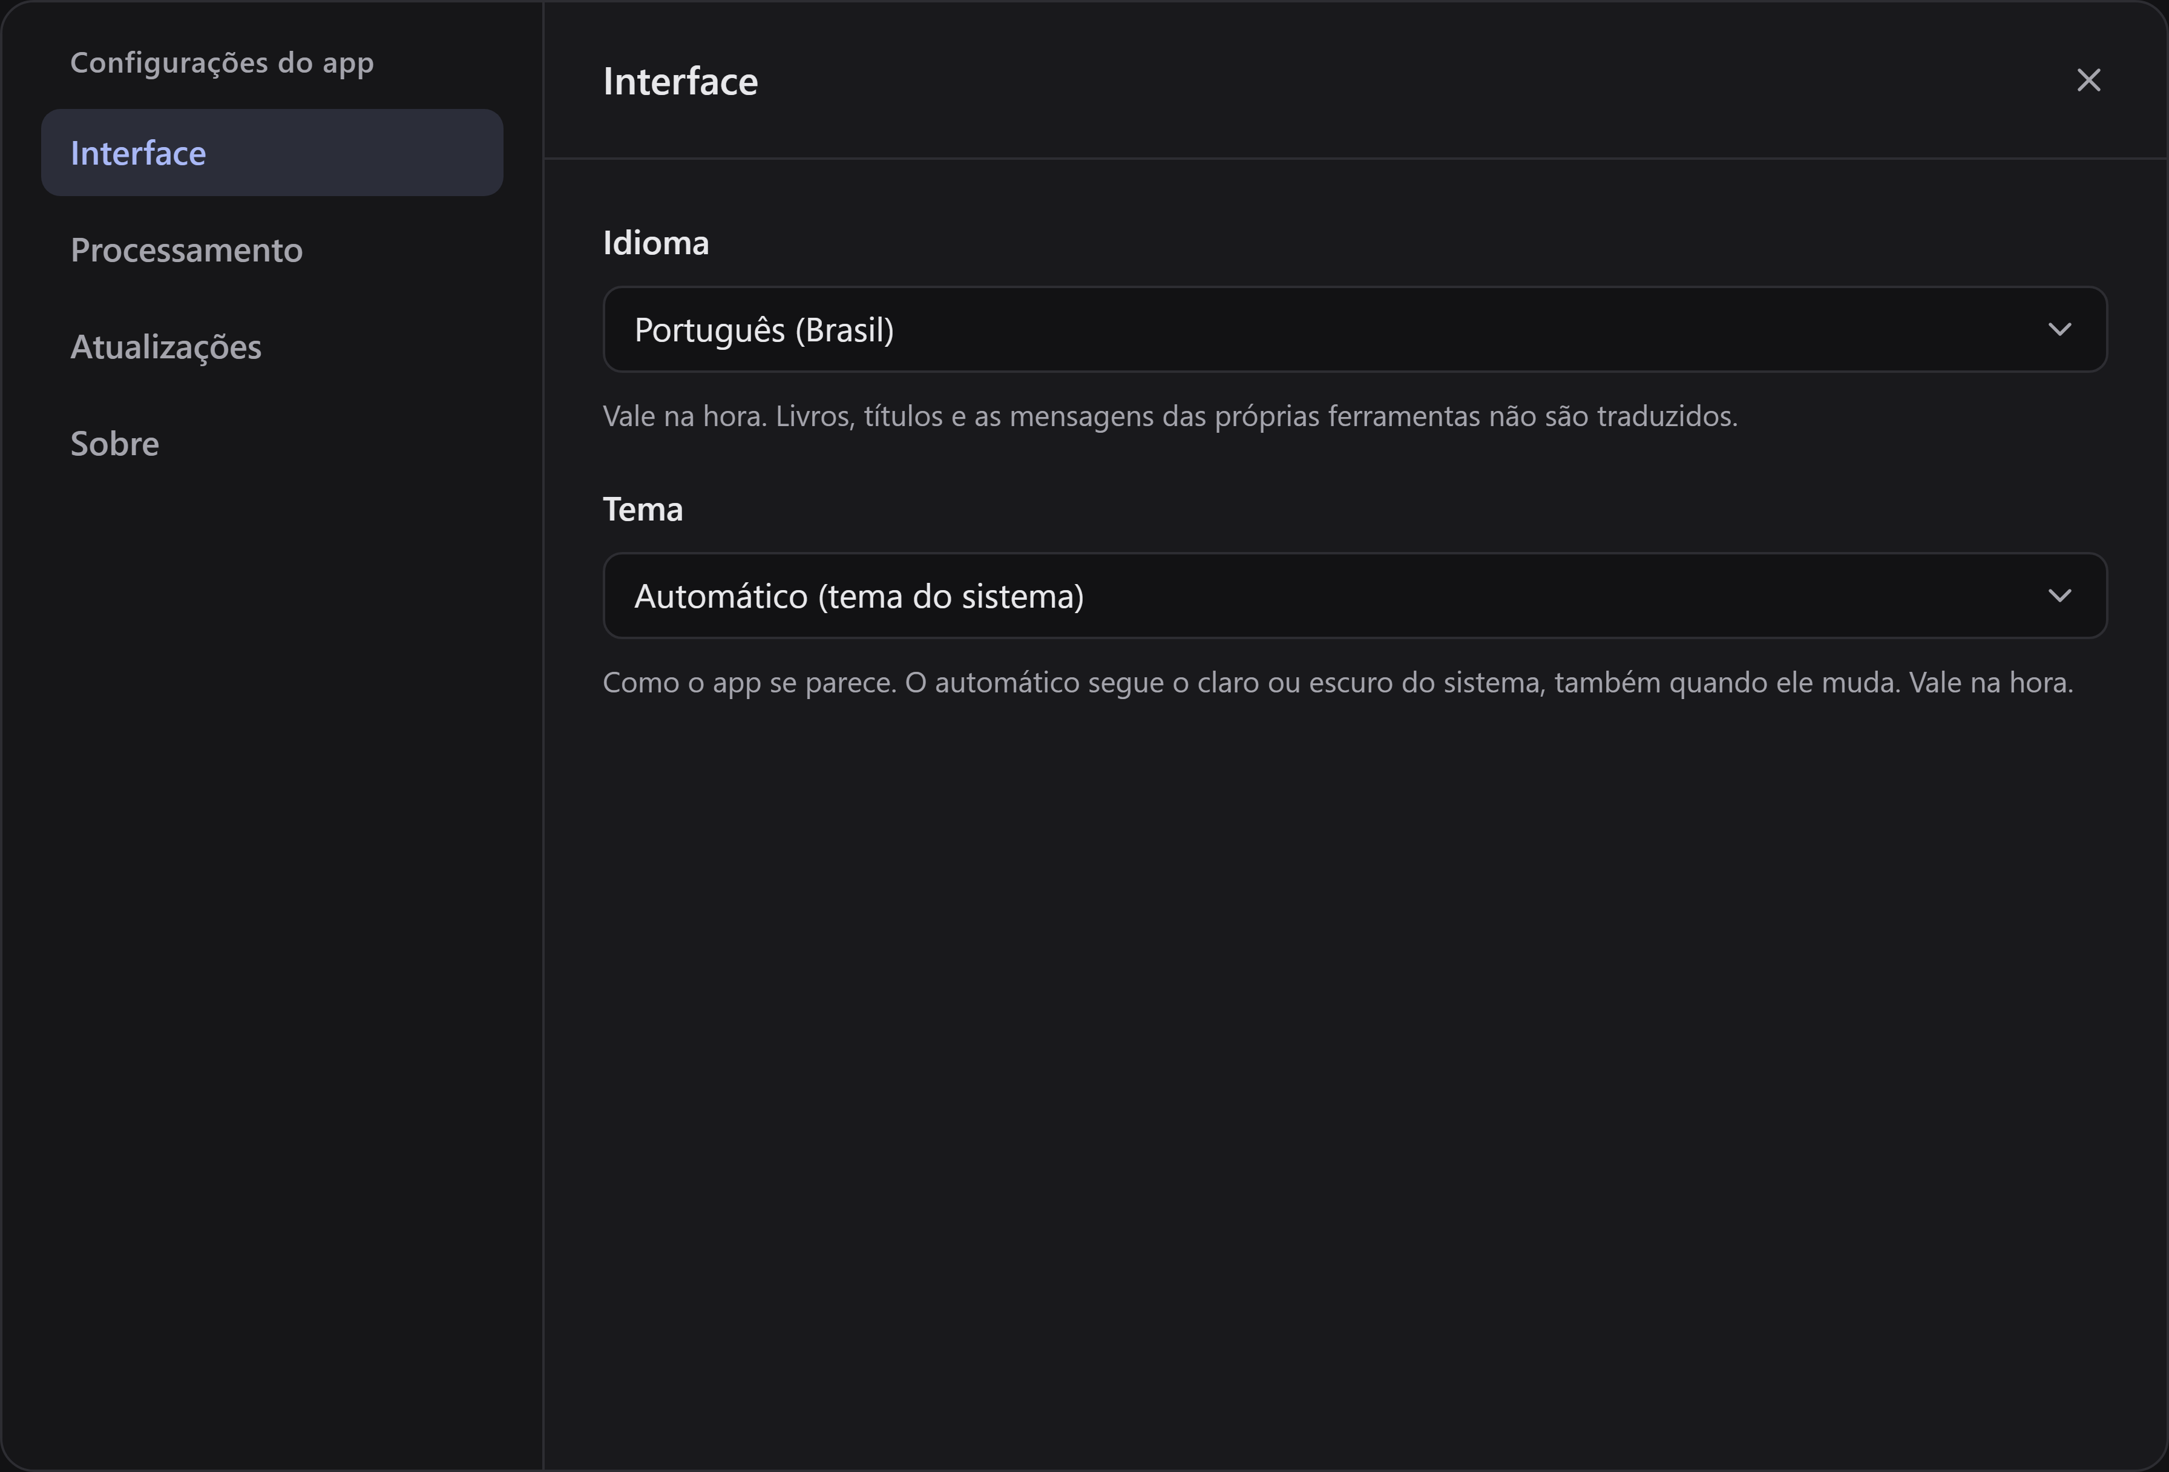Open the Tema dropdown showing Automático
Viewport: 2169px width, 1472px height.
(x=1354, y=596)
